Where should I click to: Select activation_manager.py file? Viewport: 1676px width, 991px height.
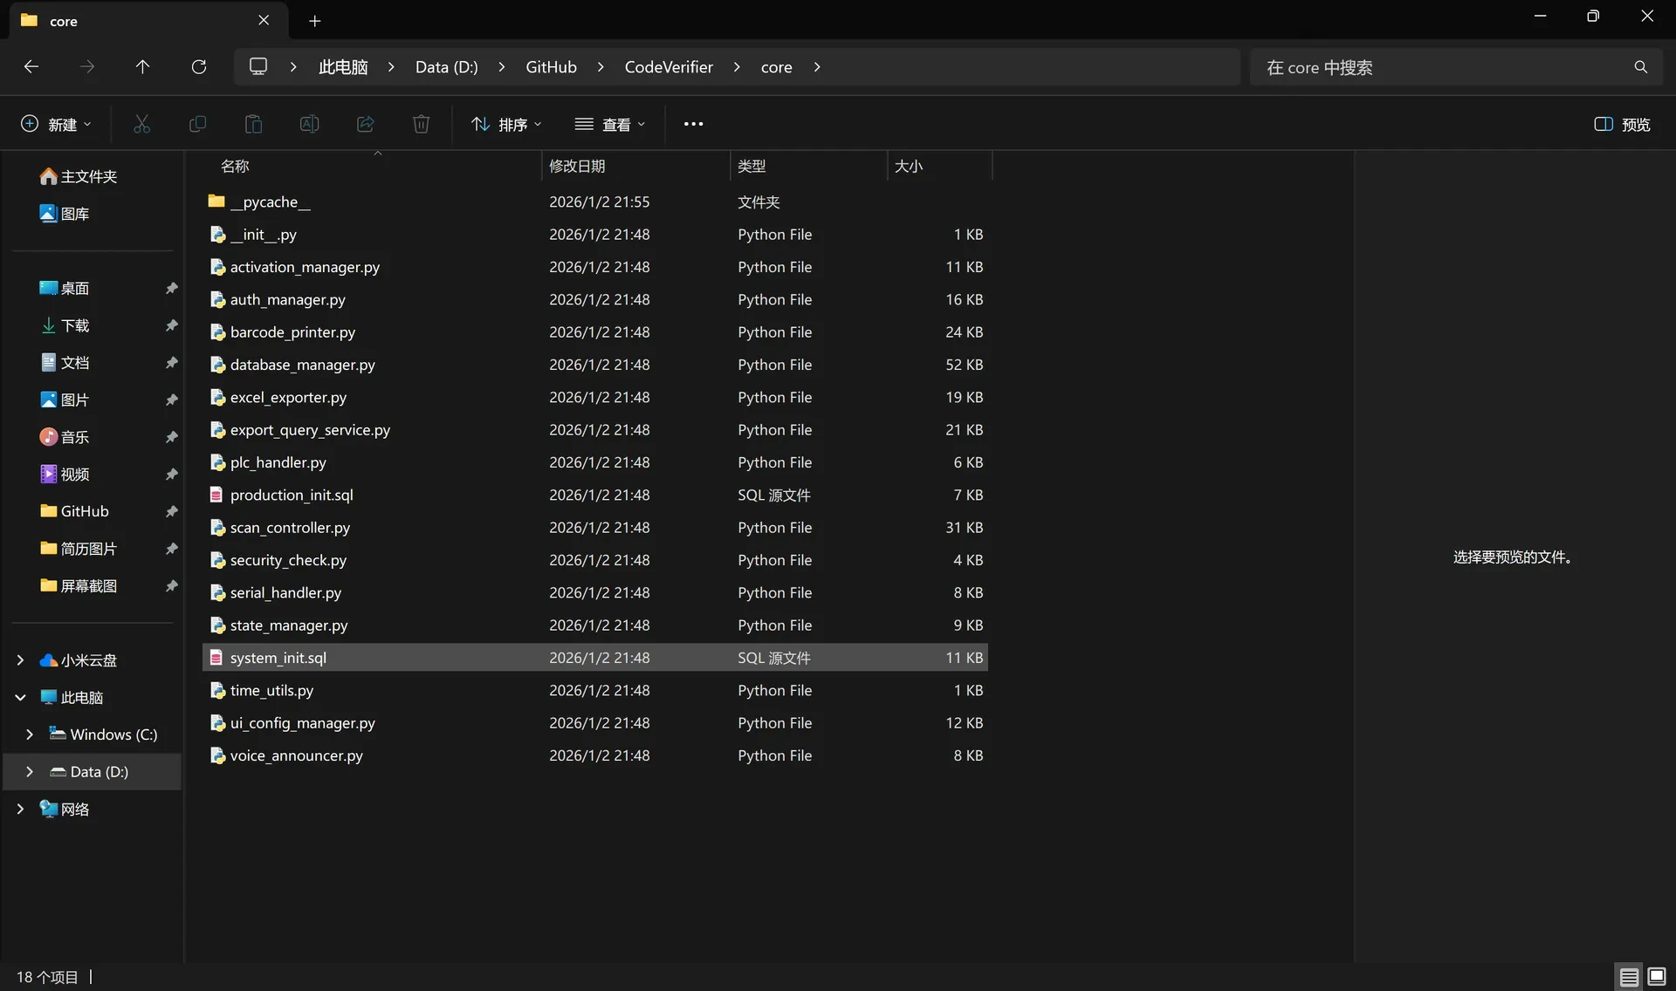tap(595, 267)
